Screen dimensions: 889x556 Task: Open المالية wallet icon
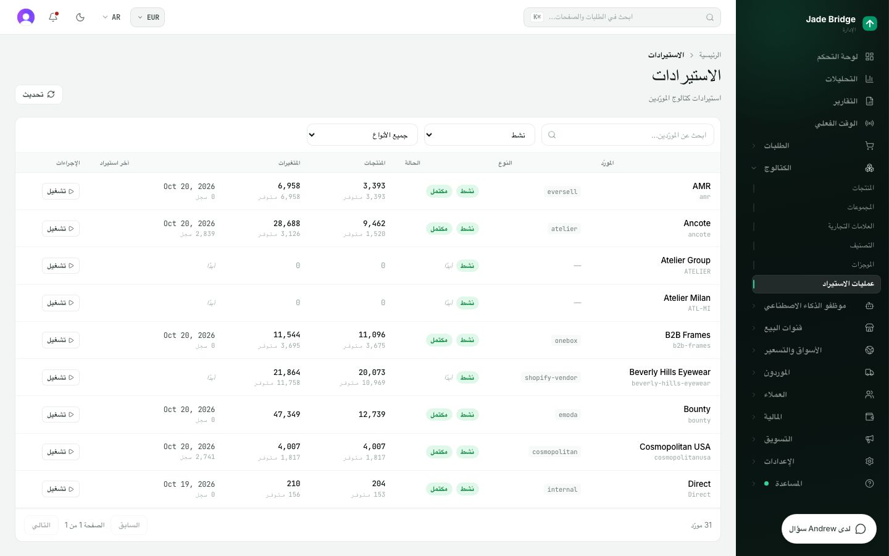point(870,417)
